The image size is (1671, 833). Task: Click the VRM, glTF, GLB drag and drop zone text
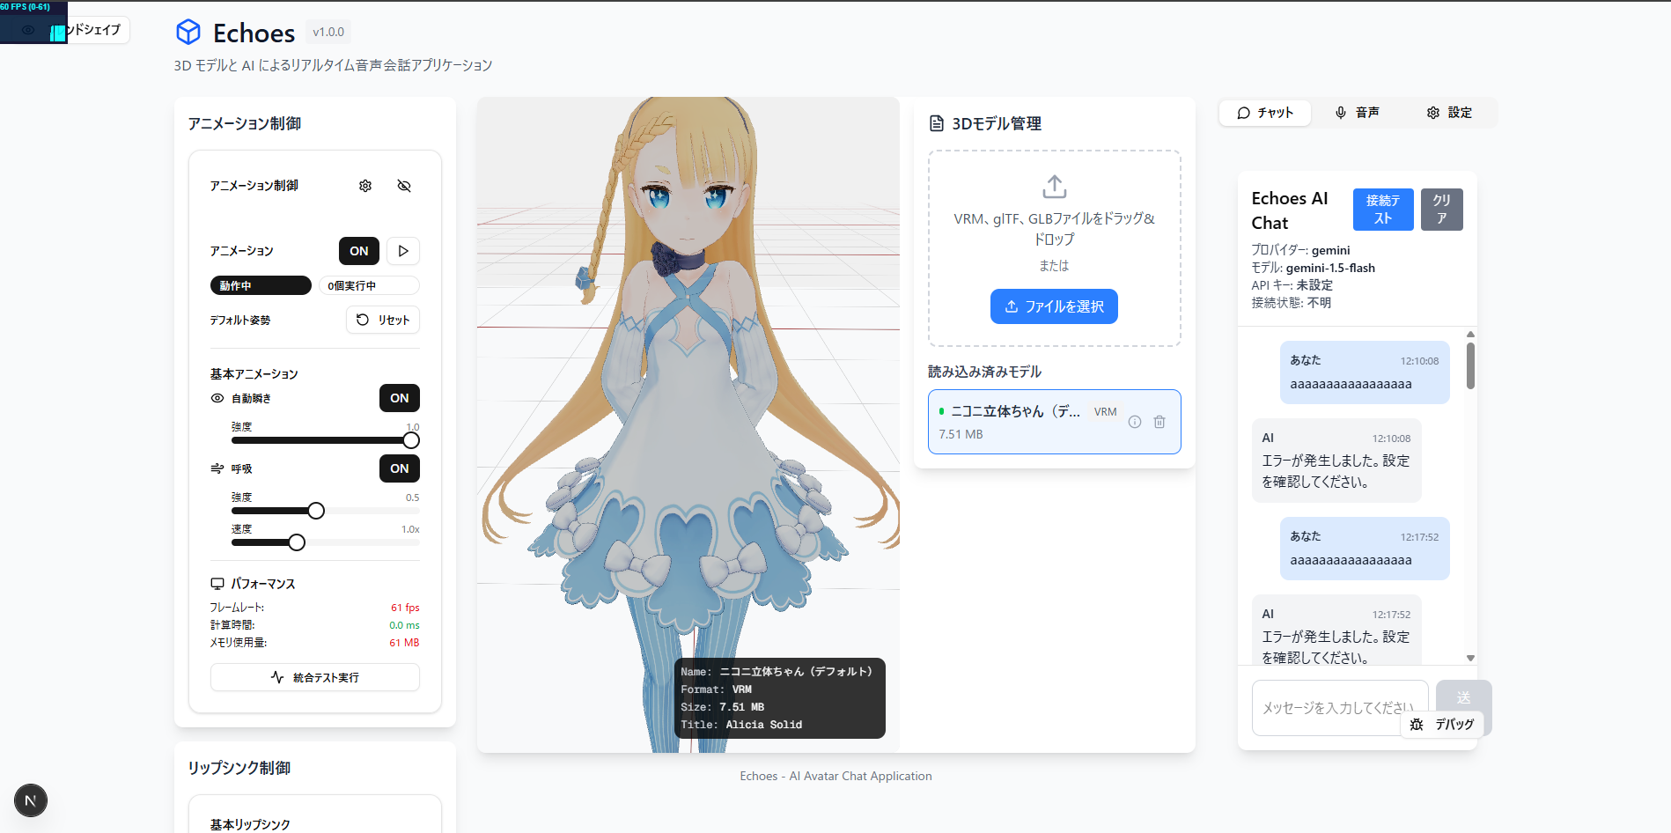click(1054, 229)
